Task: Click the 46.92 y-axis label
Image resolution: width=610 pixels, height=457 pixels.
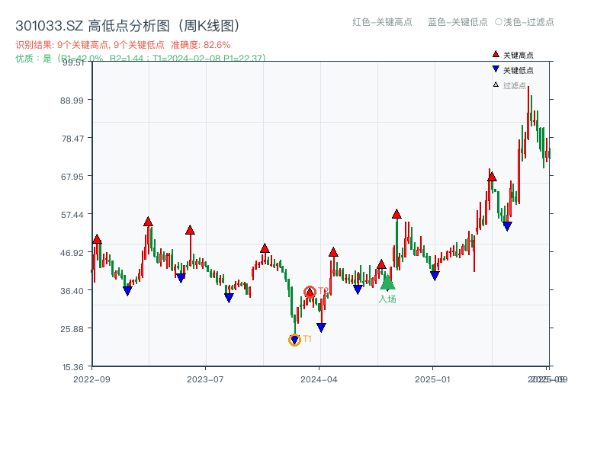Action: pyautogui.click(x=72, y=253)
